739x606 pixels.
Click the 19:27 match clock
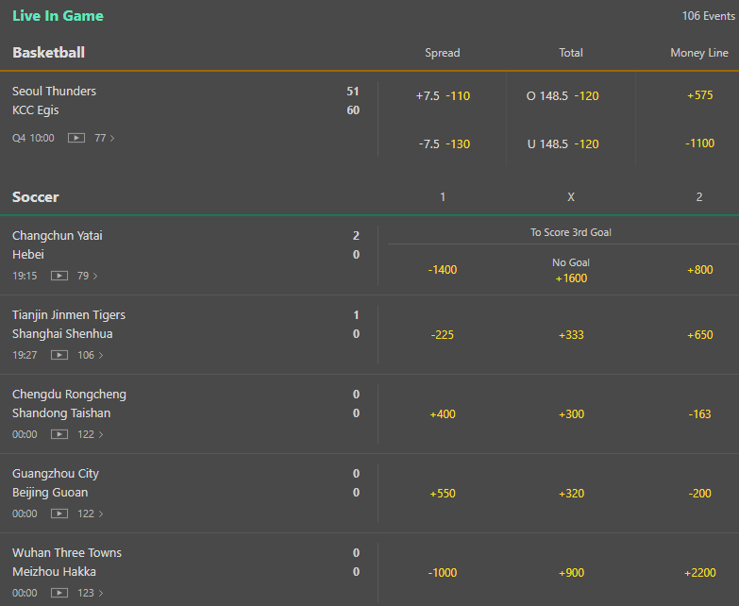(x=25, y=355)
